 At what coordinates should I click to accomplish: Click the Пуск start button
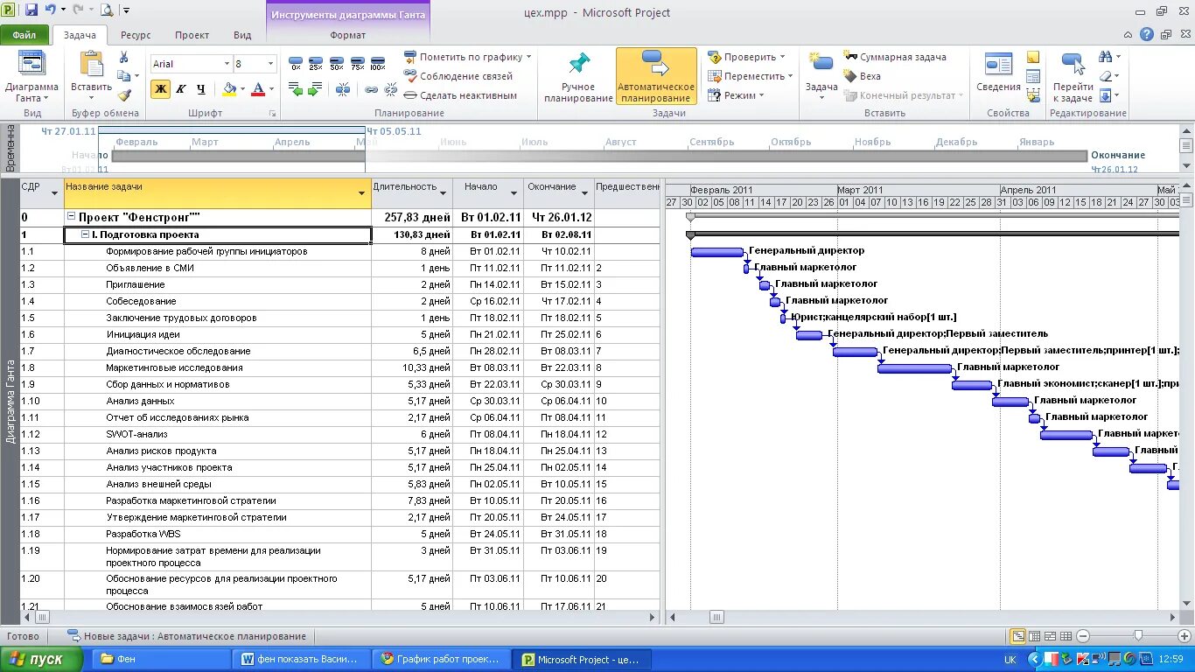point(42,659)
